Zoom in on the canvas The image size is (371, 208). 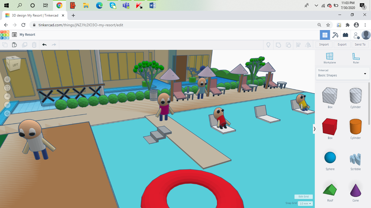point(7,96)
